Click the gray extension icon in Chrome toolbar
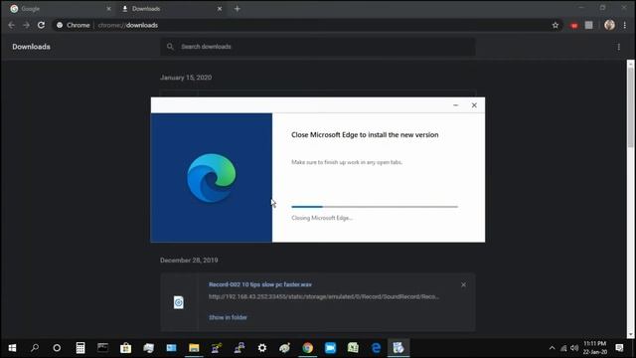 589,25
